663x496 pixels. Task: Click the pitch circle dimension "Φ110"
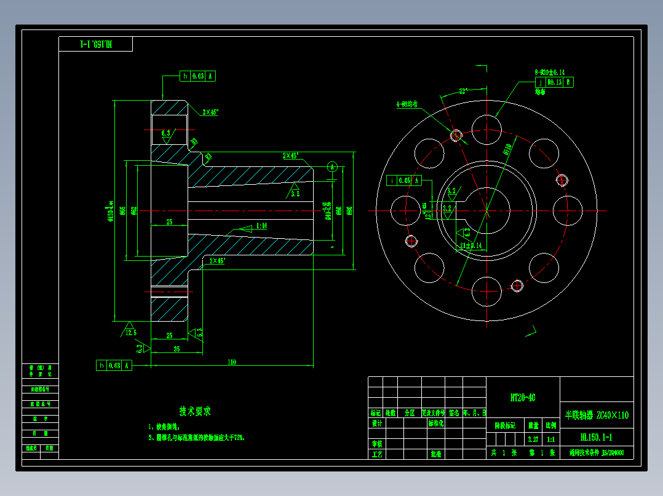pos(508,149)
